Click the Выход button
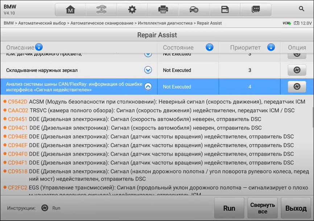 tap(296, 208)
